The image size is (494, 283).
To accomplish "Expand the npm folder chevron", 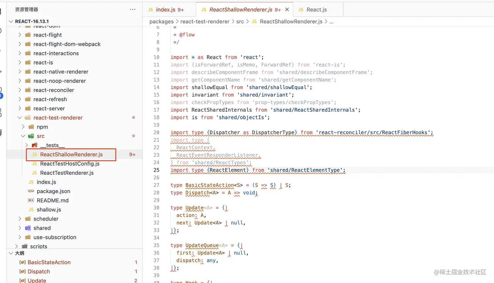I will 23,127.
